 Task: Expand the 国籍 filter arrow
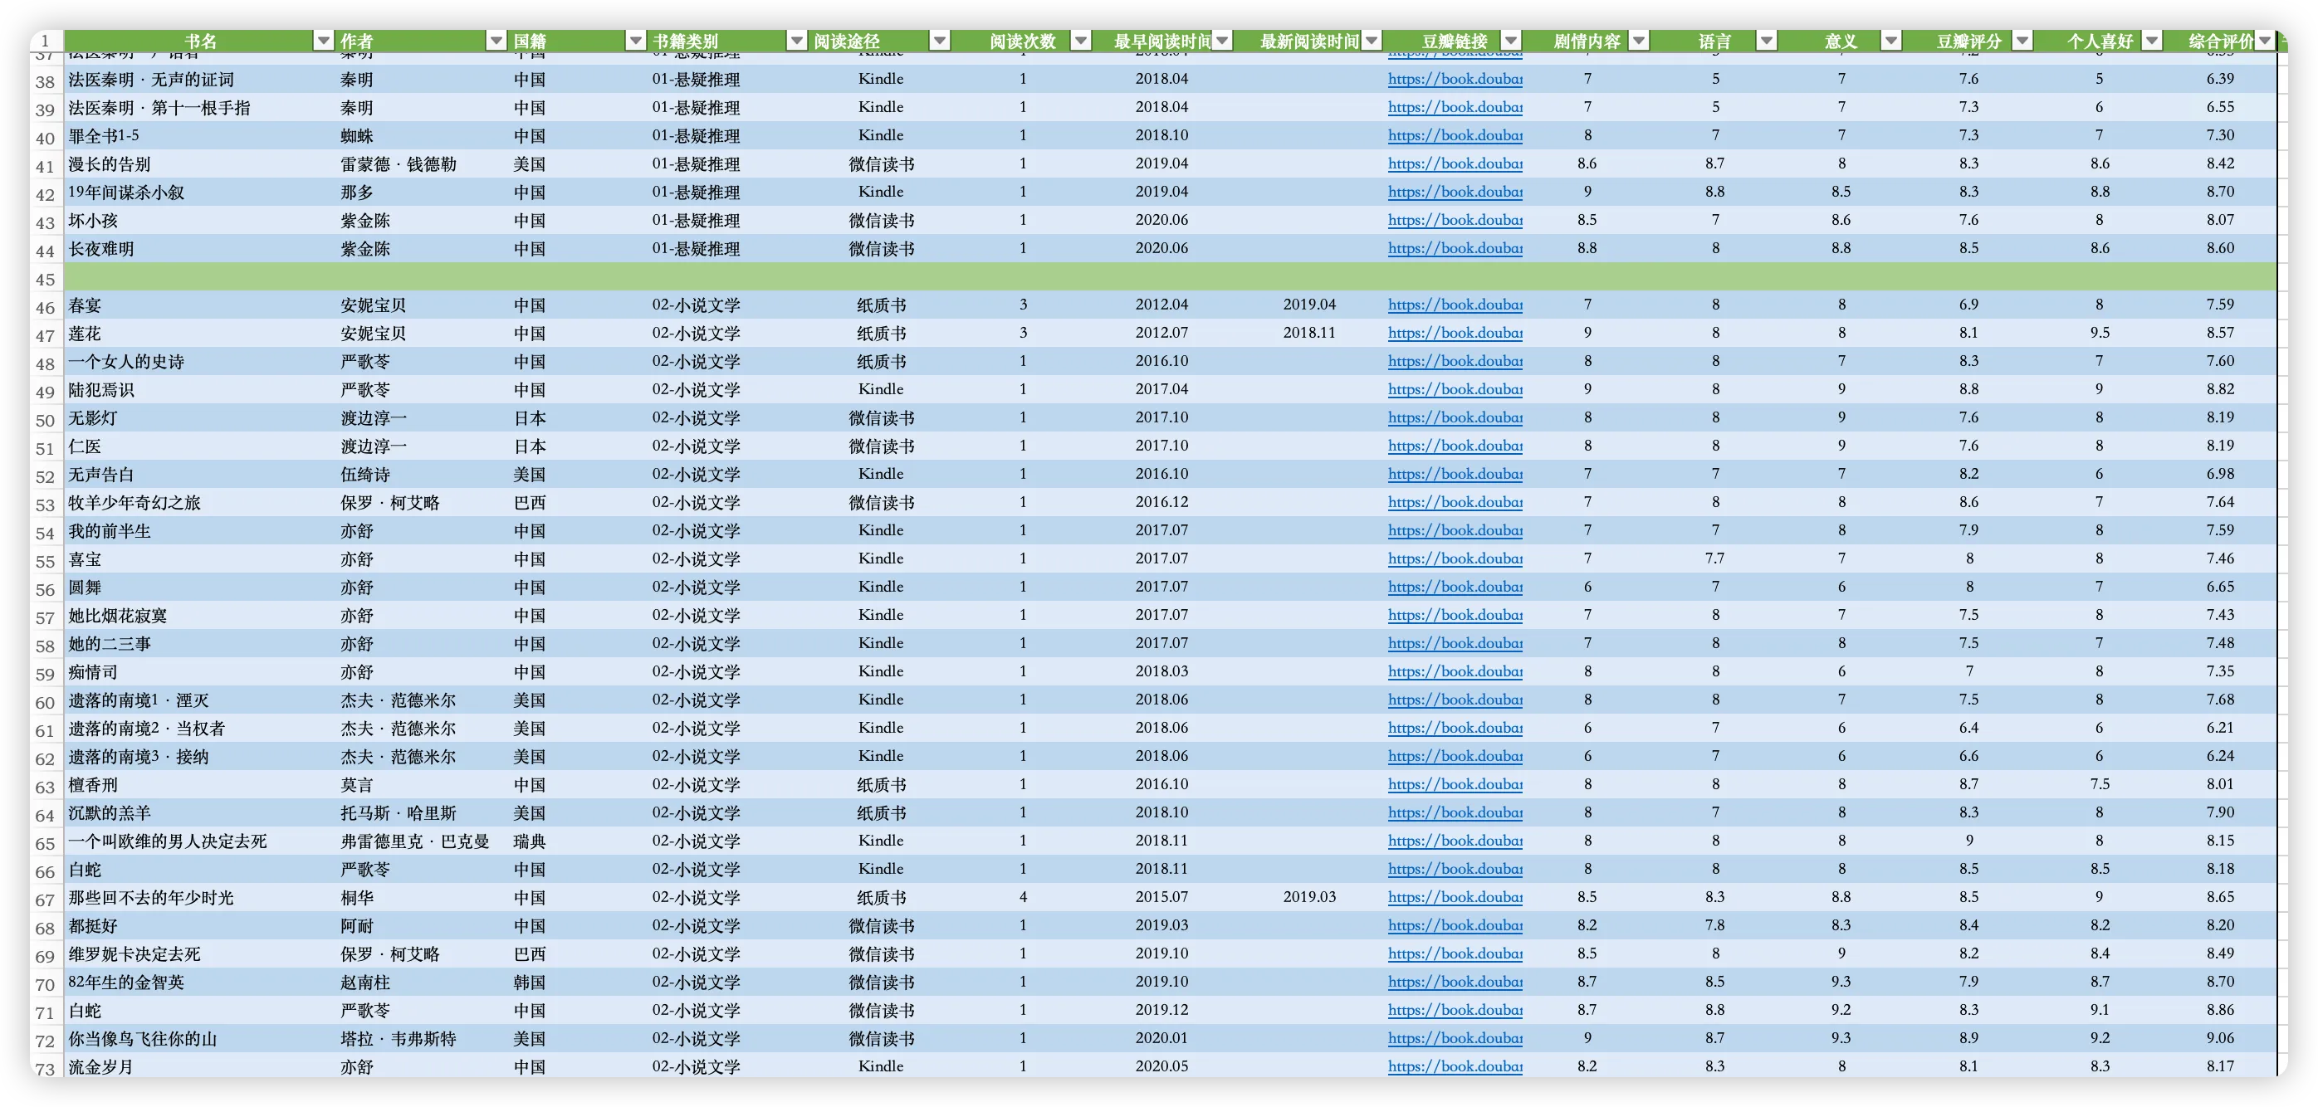[x=635, y=41]
